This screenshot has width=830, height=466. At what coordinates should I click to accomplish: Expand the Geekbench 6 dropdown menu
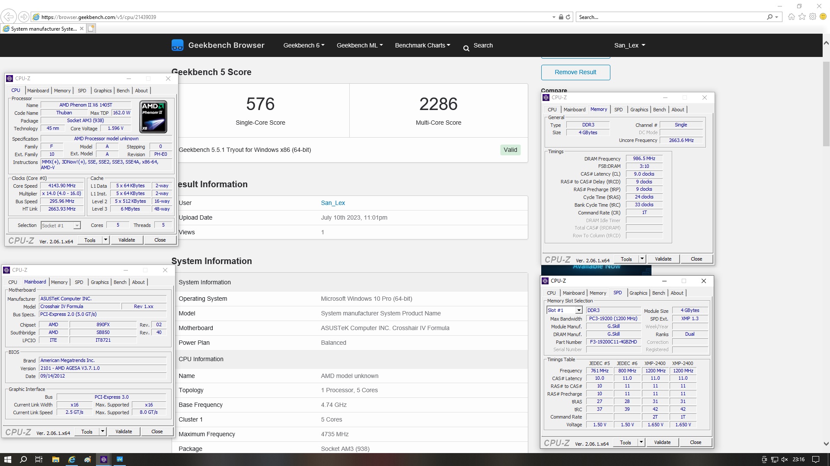coord(304,45)
